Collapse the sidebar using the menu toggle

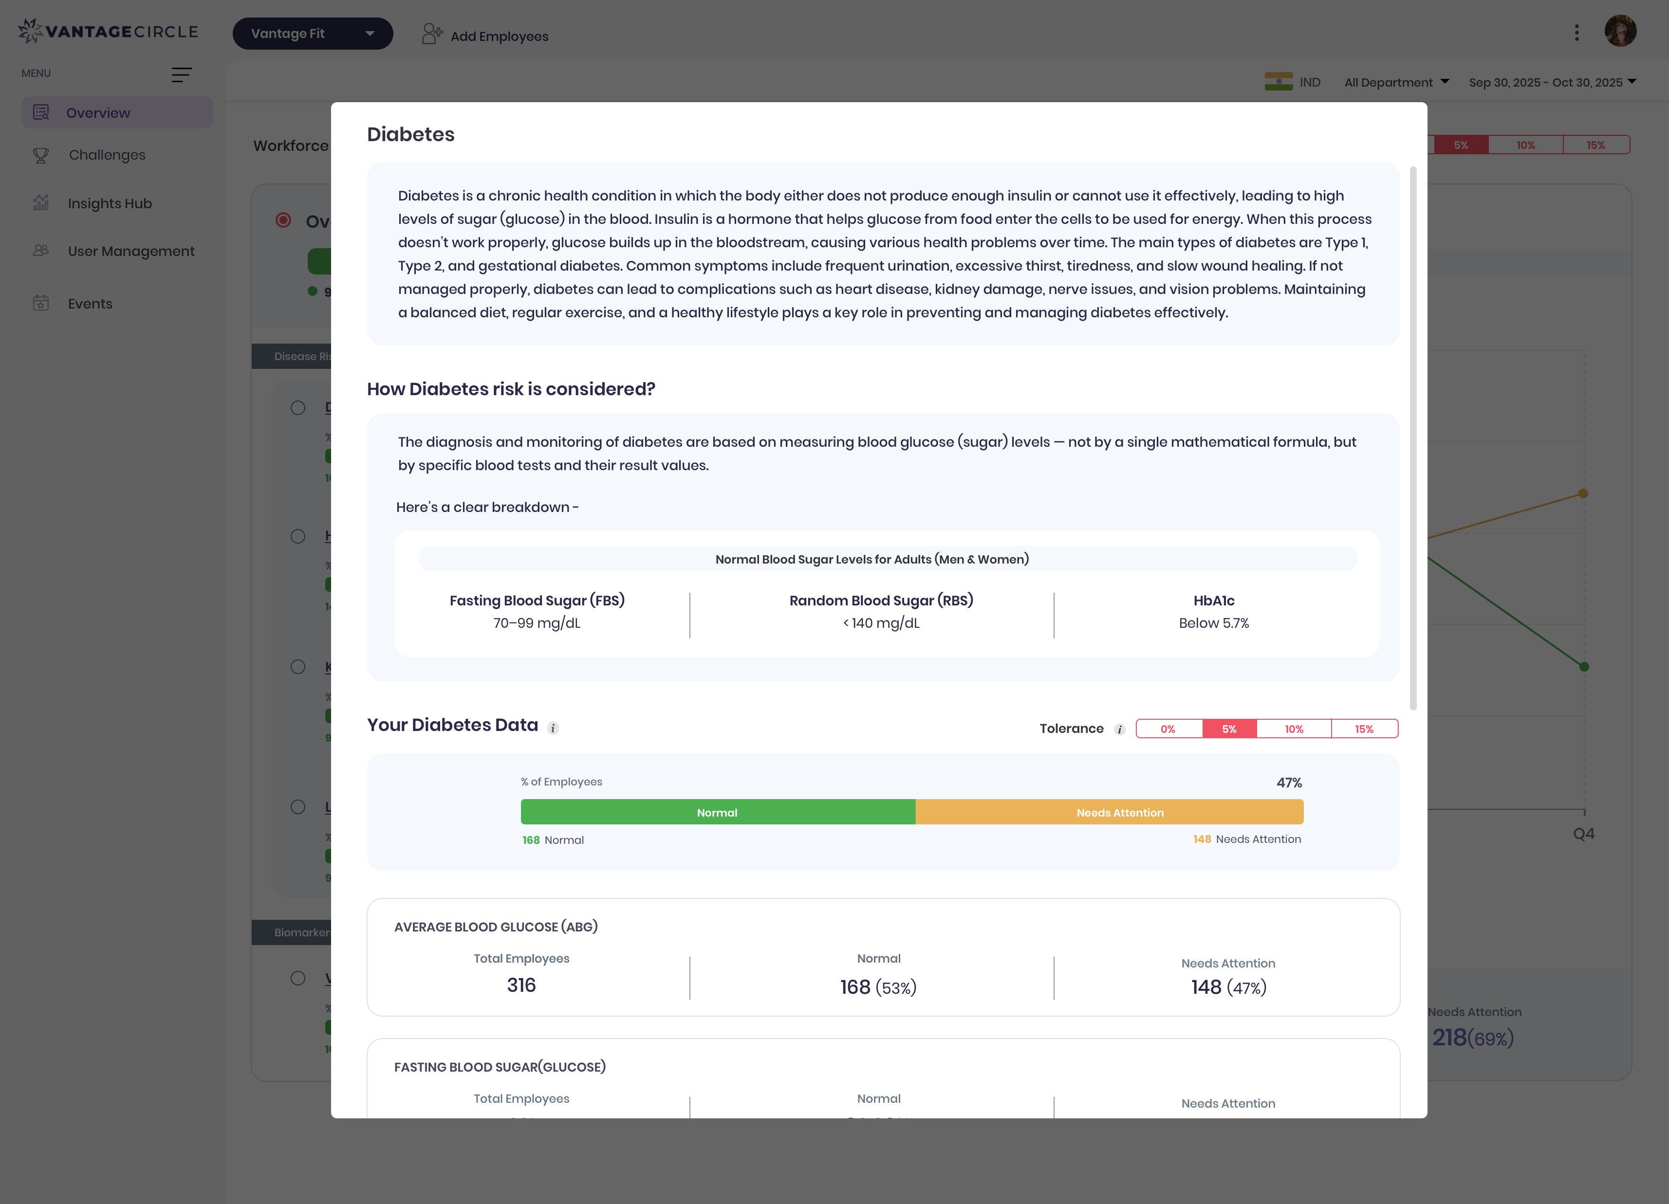point(182,74)
